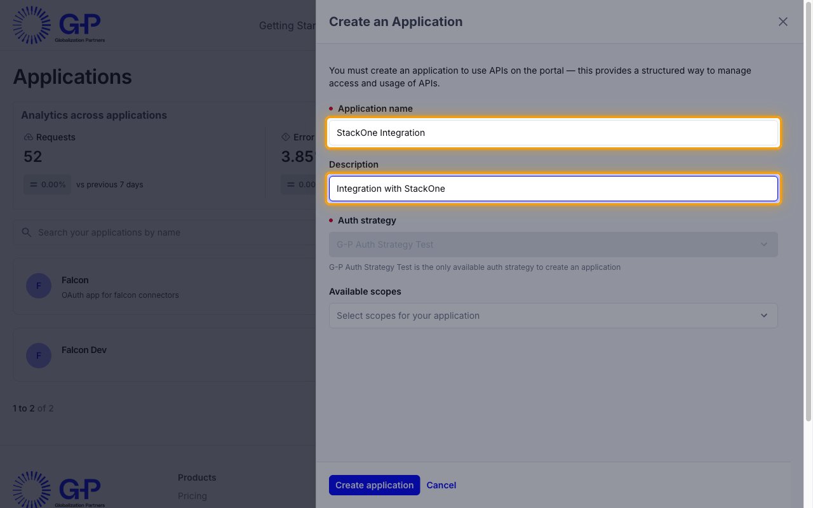Click the Getting Started nav item

coord(287,25)
